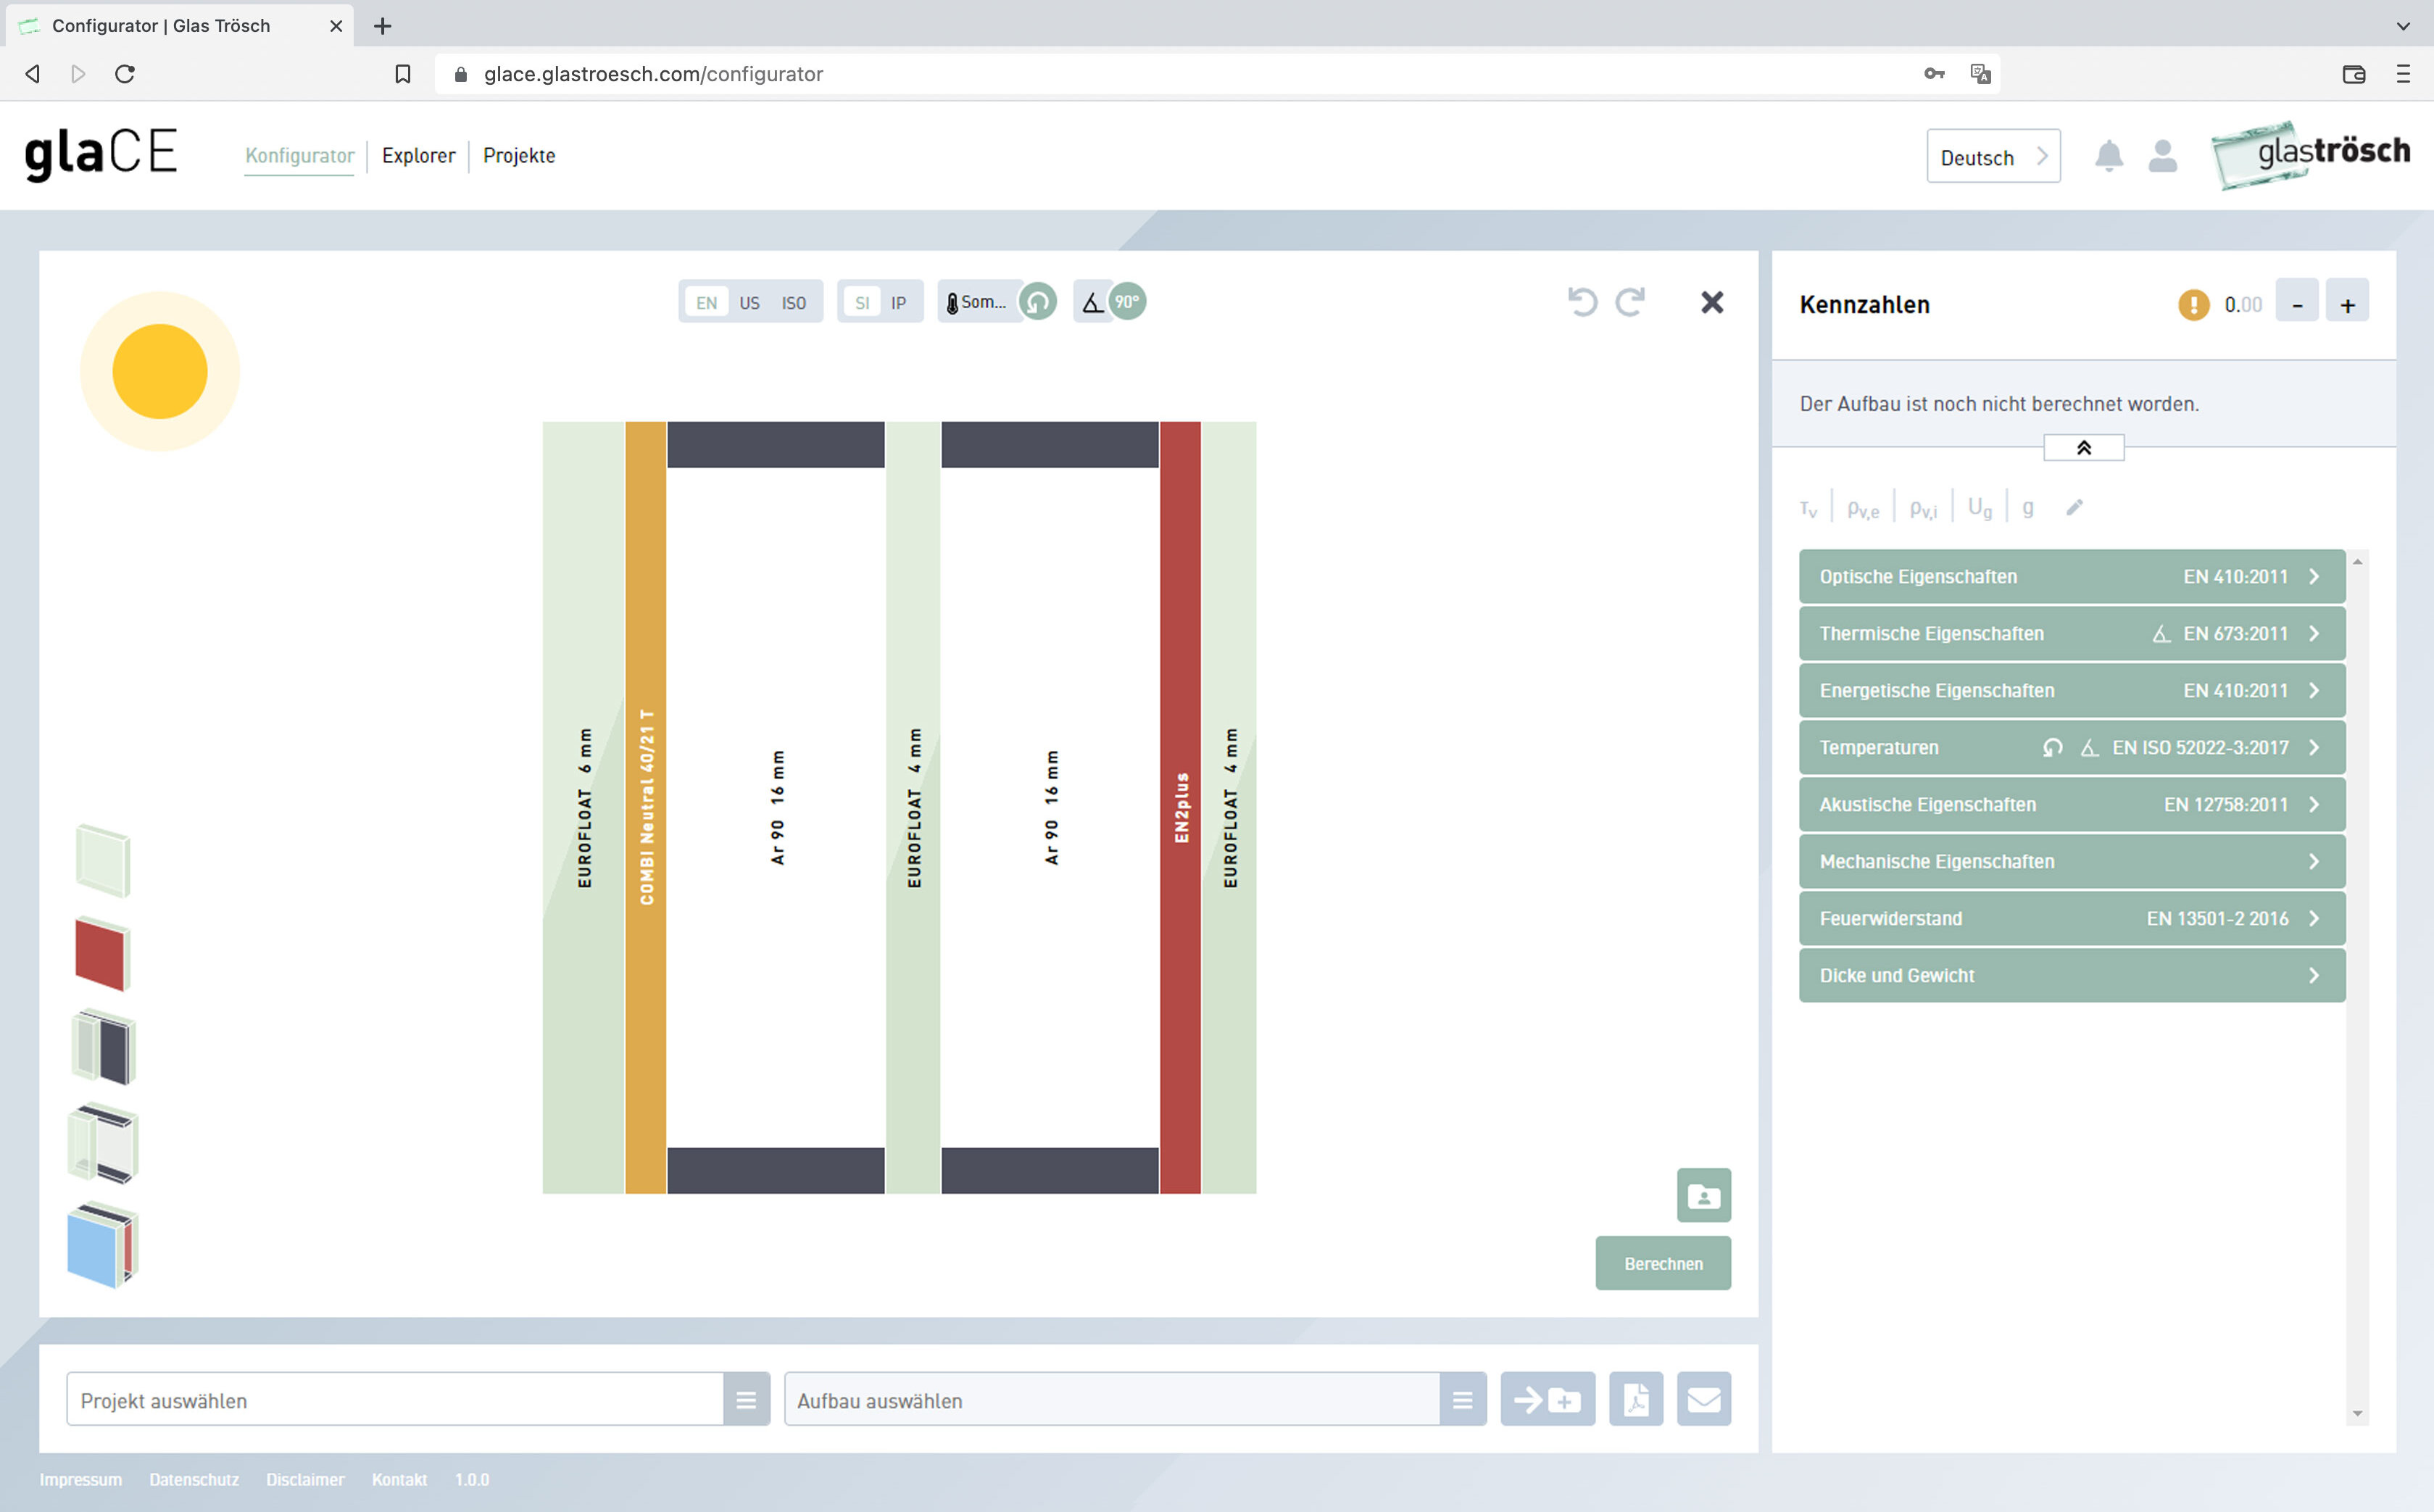Edit the key figures with the pencil icon
The image size is (2434, 1512).
pyautogui.click(x=2075, y=508)
